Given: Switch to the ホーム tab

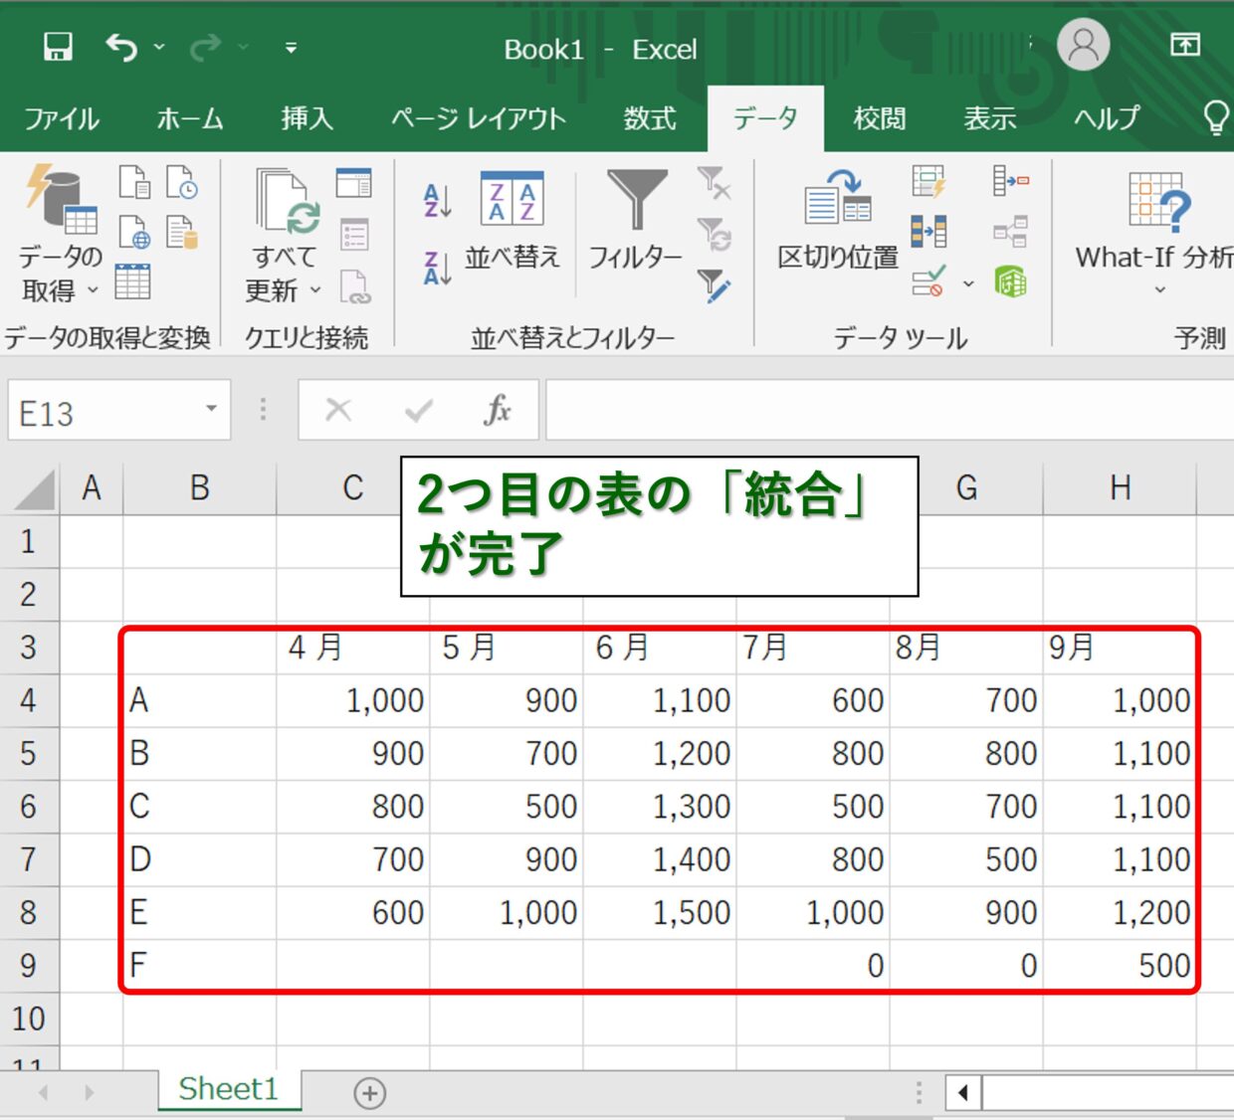Looking at the screenshot, I should point(190,119).
